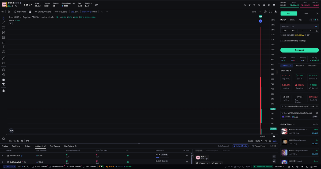Open the 1m timeframe selector
Screen dimensions: 321x169
(x=2, y=12)
